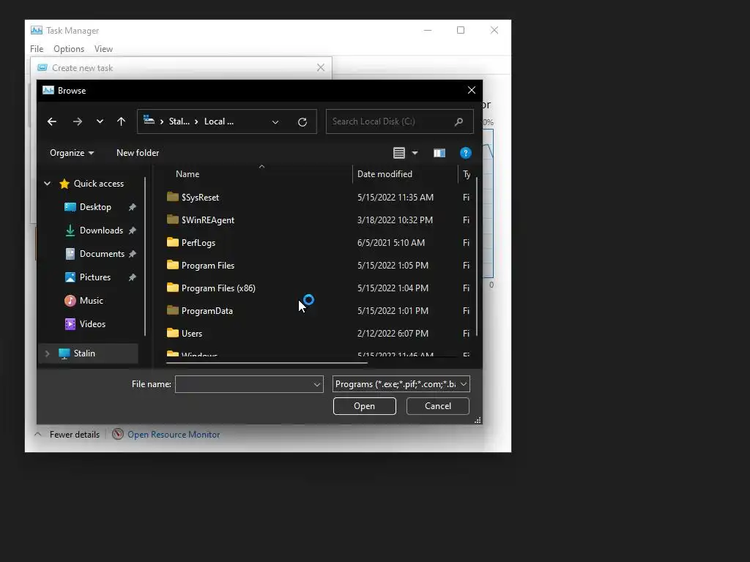Click the drive icon in address bar

149,120
